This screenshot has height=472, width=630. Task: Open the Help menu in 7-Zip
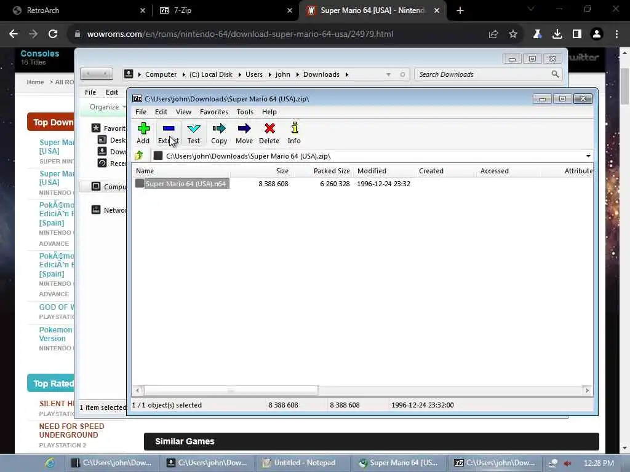pos(269,112)
